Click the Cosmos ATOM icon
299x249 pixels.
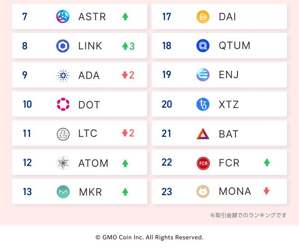click(63, 163)
